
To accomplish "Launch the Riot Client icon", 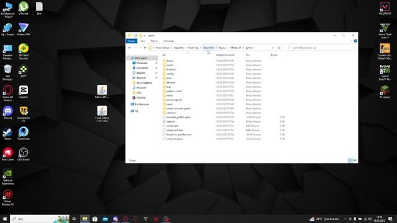I will [x=7, y=154].
